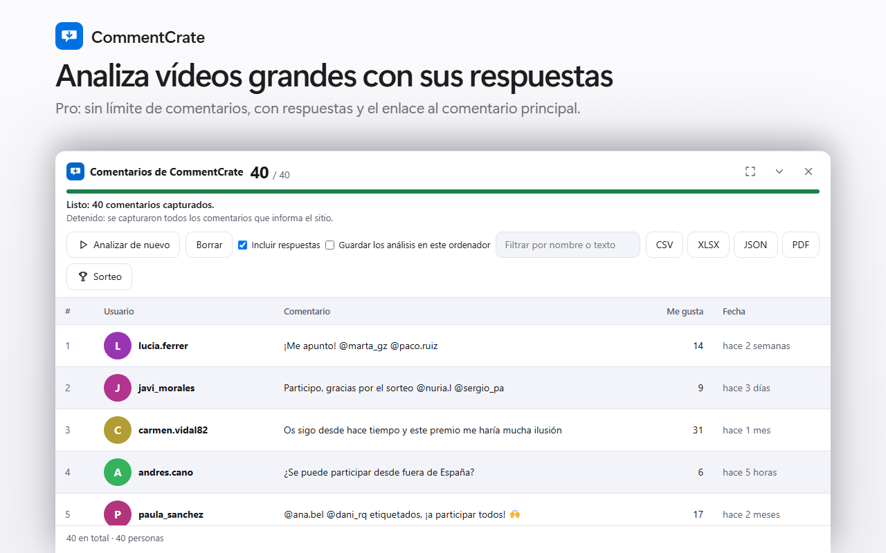Click andres.cano's green A avatar

[118, 472]
